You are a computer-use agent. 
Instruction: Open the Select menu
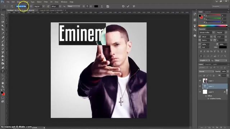[x=39, y=2]
